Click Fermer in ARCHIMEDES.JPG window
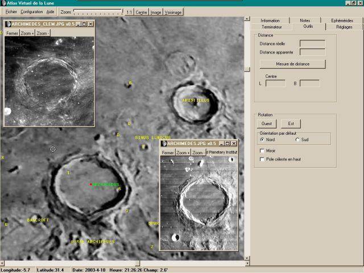 click(x=168, y=153)
